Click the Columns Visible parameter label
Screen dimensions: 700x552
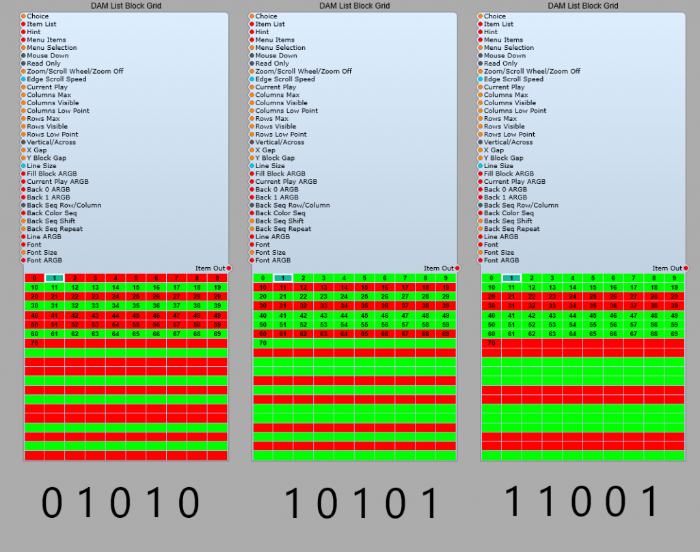[25, 102]
